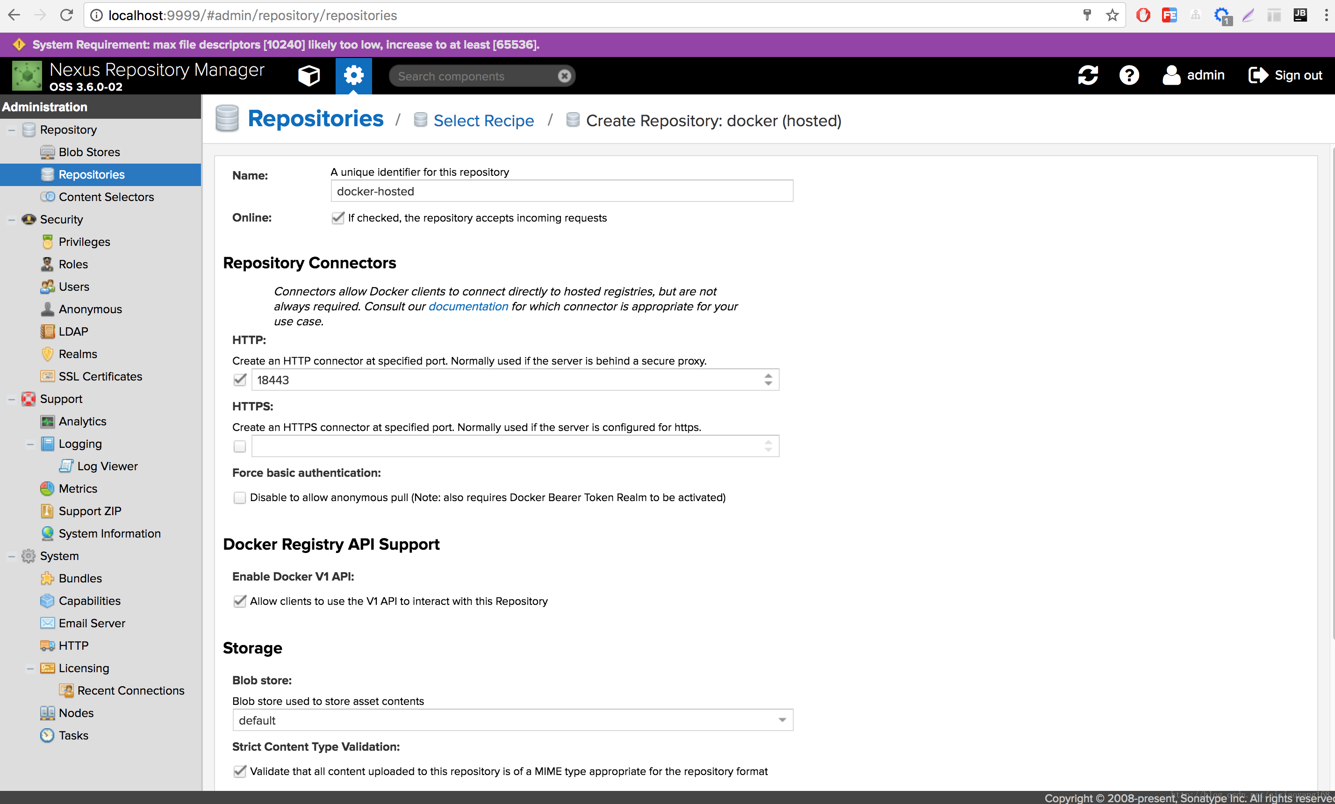Click the Tasks clock icon
This screenshot has height=804, width=1335.
(47, 735)
